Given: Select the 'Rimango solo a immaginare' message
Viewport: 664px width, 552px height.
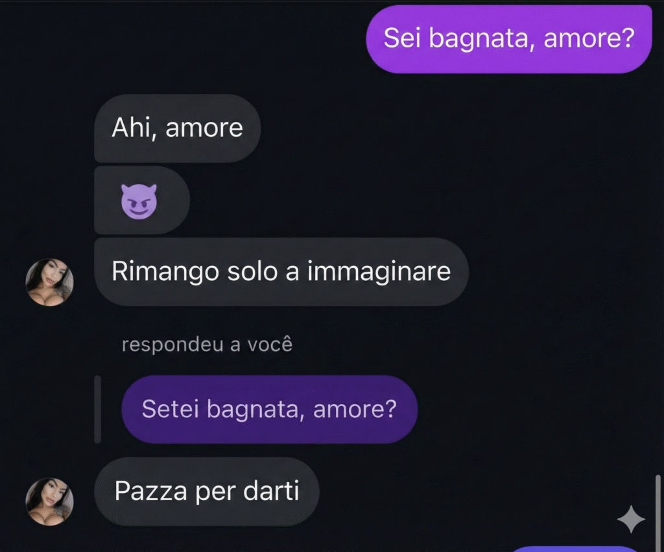Looking at the screenshot, I should tap(281, 272).
